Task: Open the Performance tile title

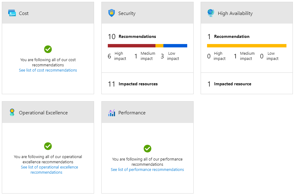Action: [132, 113]
